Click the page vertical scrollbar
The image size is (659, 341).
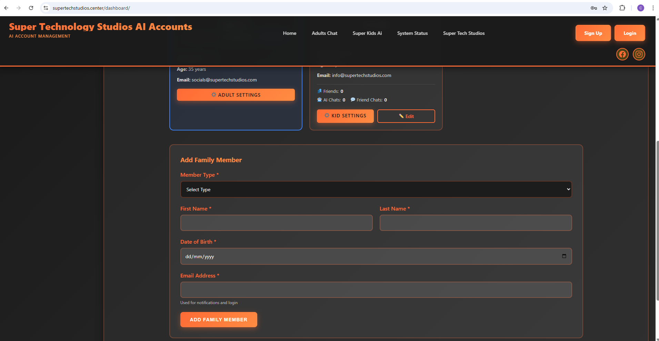click(657, 221)
